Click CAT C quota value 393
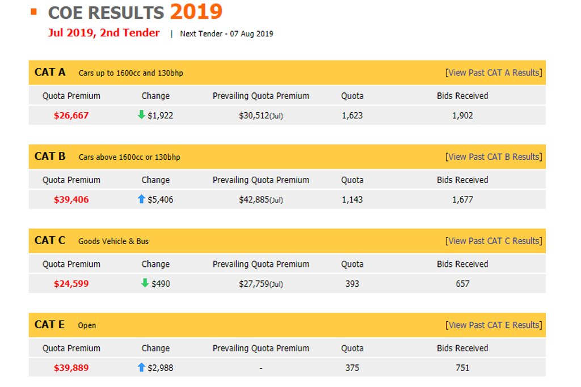581x387 pixels. pyautogui.click(x=352, y=284)
